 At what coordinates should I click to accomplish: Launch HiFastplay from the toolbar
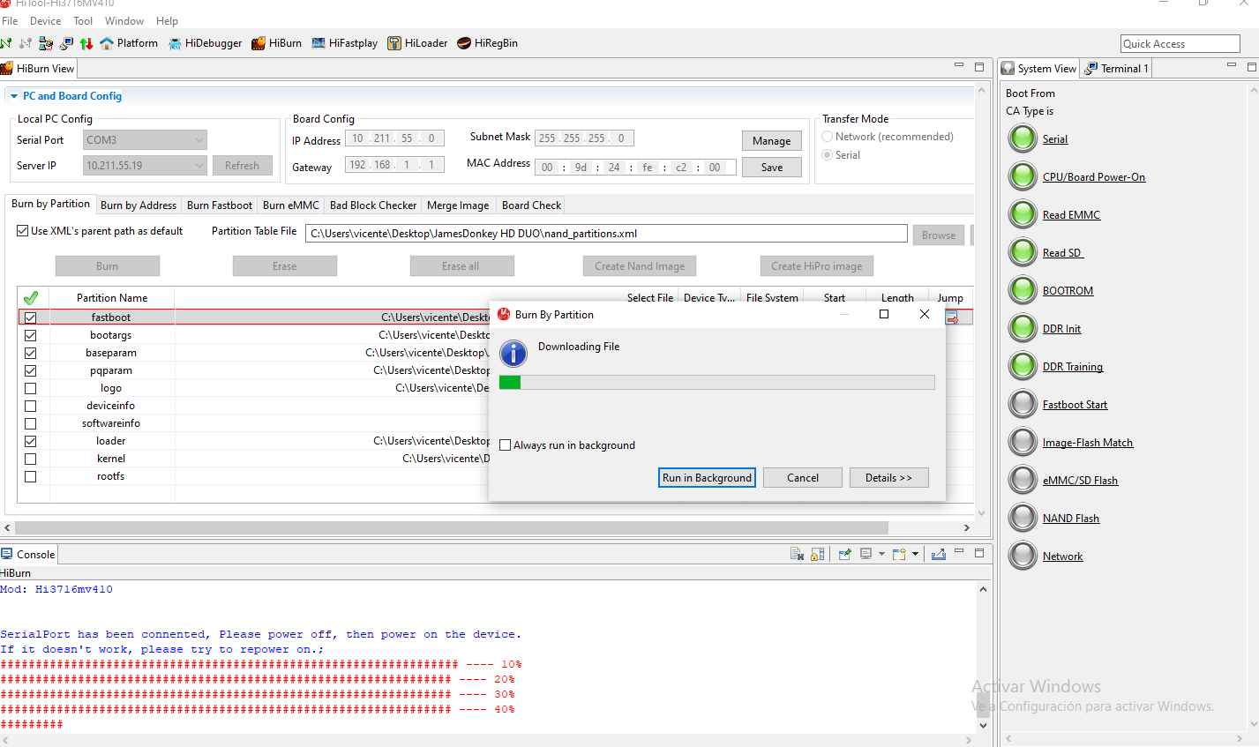344,43
